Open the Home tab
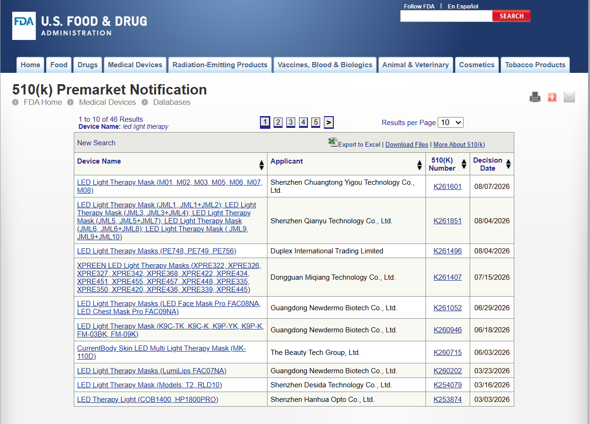This screenshot has width=590, height=424. click(31, 65)
